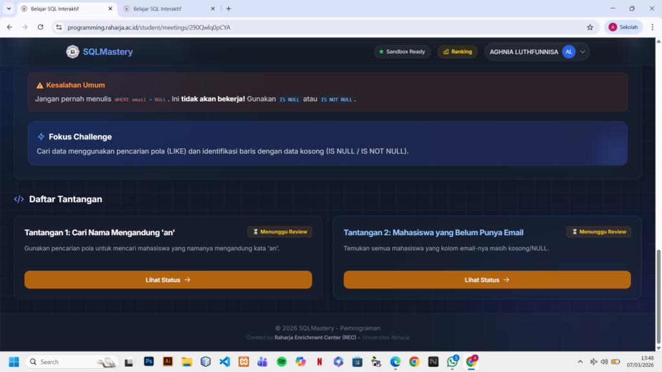
Task: Click the Sekolah Chrome profile button
Action: point(624,27)
